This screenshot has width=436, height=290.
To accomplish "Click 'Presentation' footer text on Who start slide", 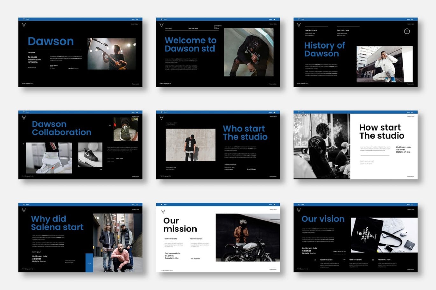I will tap(273, 176).
